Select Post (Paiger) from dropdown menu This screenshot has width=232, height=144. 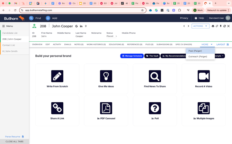coord(195,51)
